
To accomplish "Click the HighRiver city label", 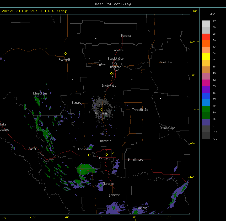I will coord(113,195).
